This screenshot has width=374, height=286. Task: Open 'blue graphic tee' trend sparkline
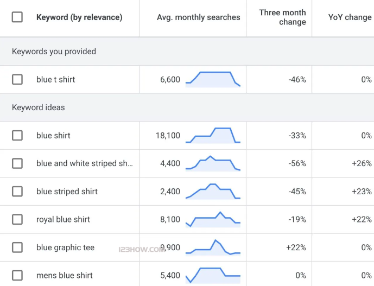[213, 247]
